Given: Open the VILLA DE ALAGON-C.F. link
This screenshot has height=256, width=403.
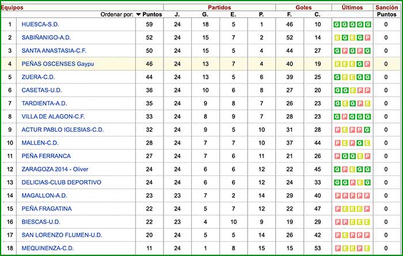Looking at the screenshot, I should pos(53,116).
